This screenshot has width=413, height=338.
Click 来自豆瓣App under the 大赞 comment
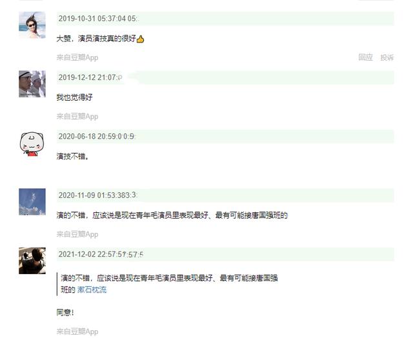[x=77, y=57]
